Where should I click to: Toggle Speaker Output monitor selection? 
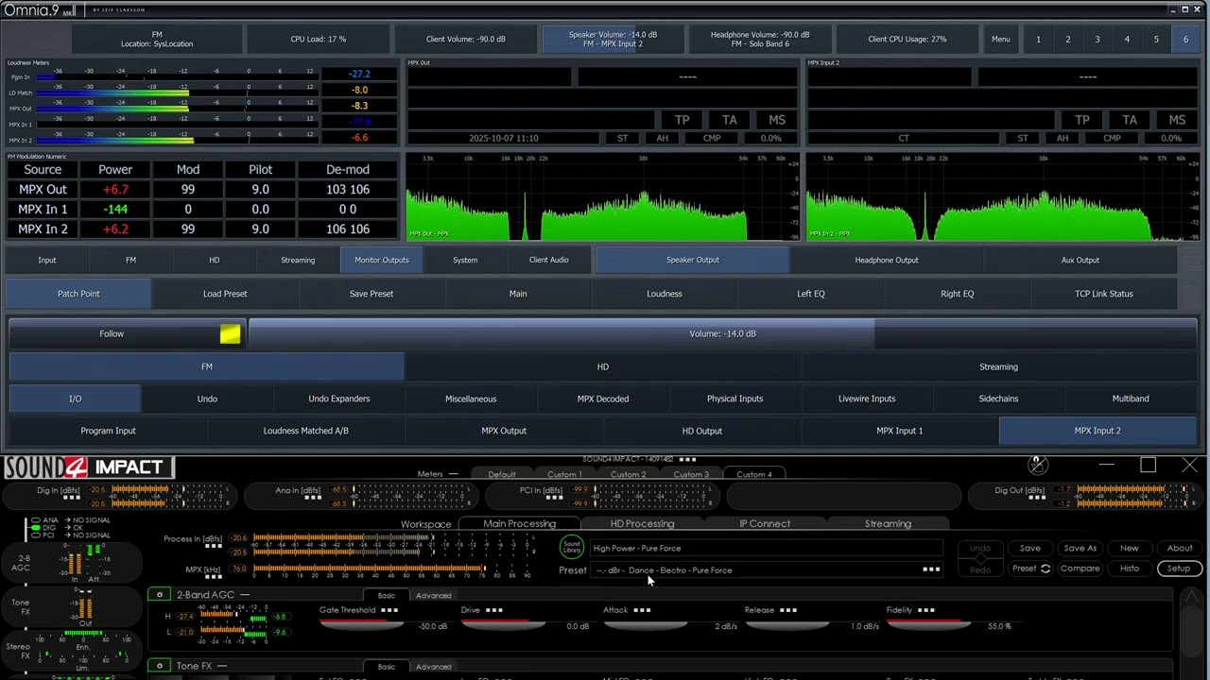click(693, 260)
